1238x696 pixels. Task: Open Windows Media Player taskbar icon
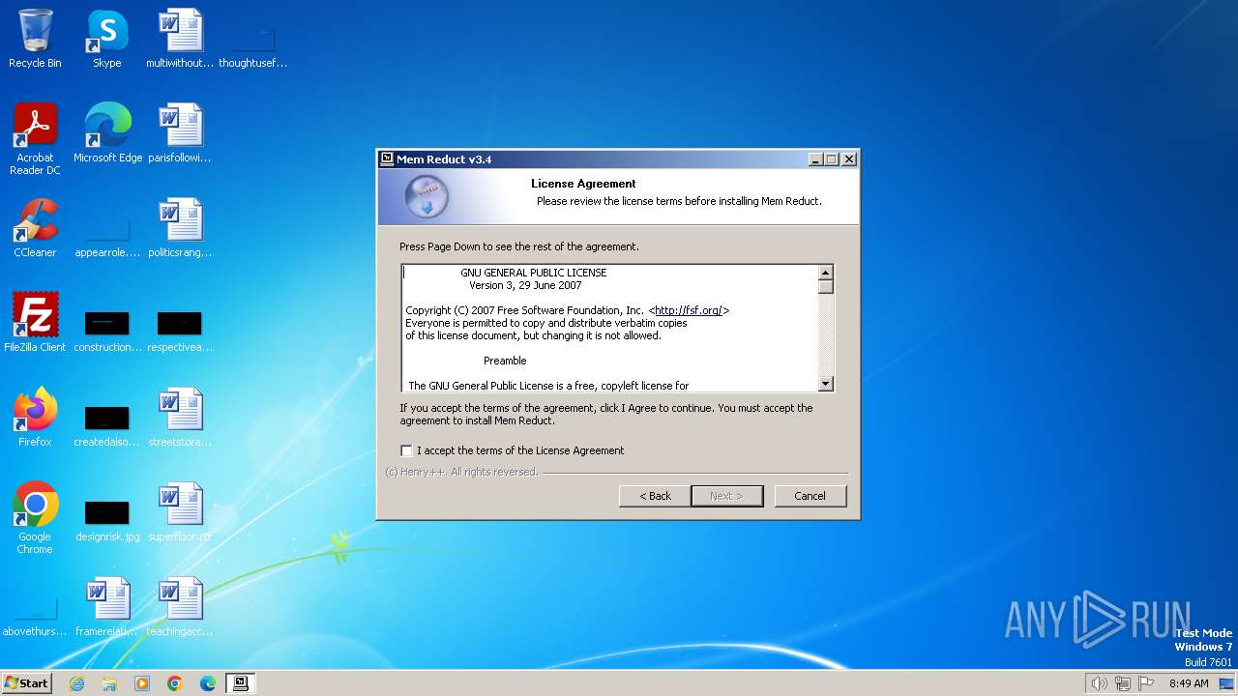pyautogui.click(x=142, y=683)
